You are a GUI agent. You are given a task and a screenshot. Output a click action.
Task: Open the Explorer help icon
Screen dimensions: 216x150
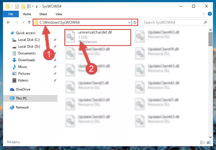[x=210, y=14]
